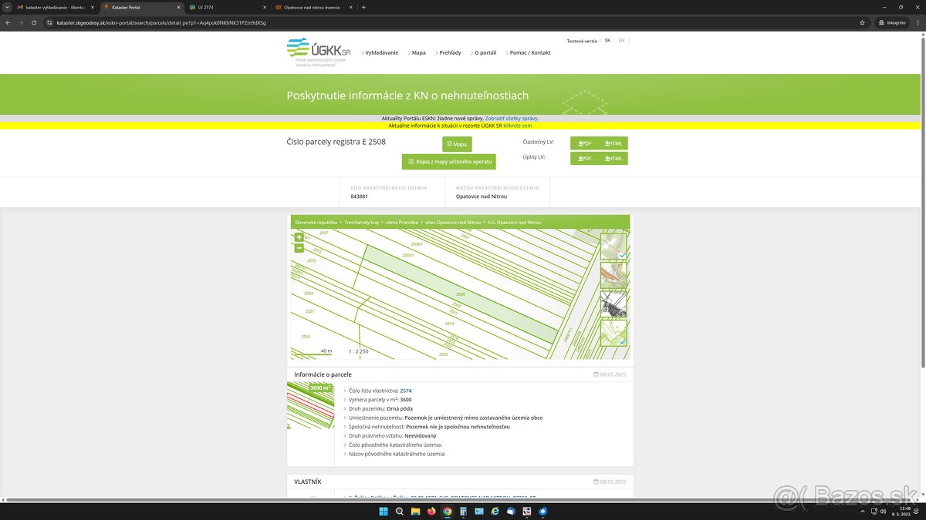This screenshot has height=520, width=926.
Task: Open Firefox from the taskbar
Action: click(x=431, y=511)
